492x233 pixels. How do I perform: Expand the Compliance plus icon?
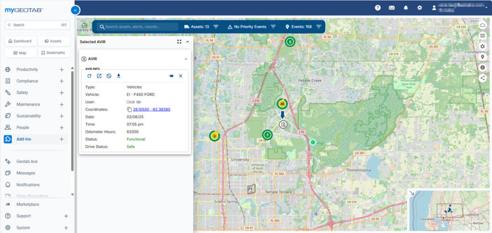tap(61, 81)
